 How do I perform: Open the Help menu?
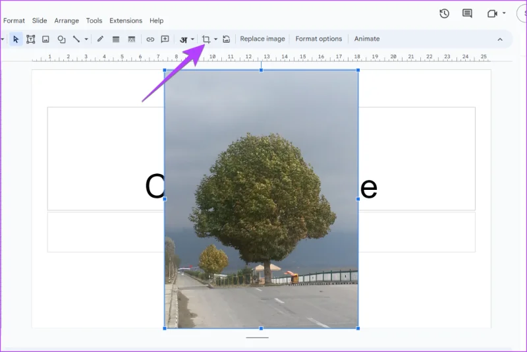point(156,20)
